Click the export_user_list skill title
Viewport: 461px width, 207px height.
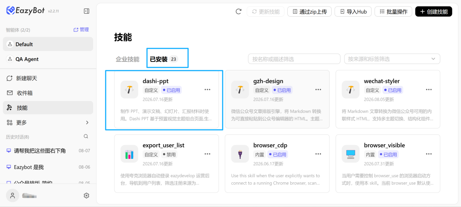tap(163, 145)
